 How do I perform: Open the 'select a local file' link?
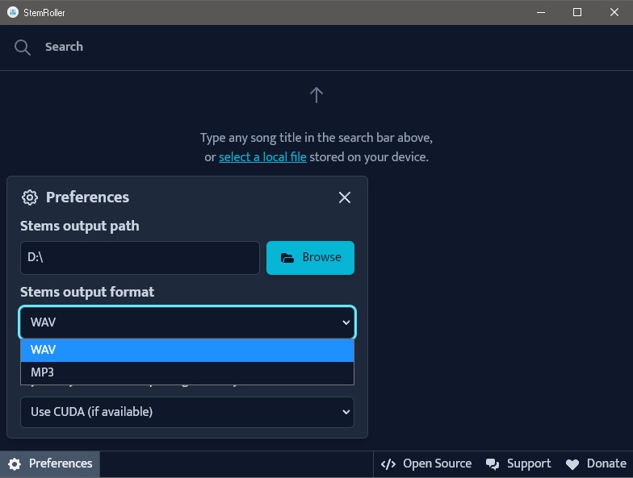tap(262, 156)
